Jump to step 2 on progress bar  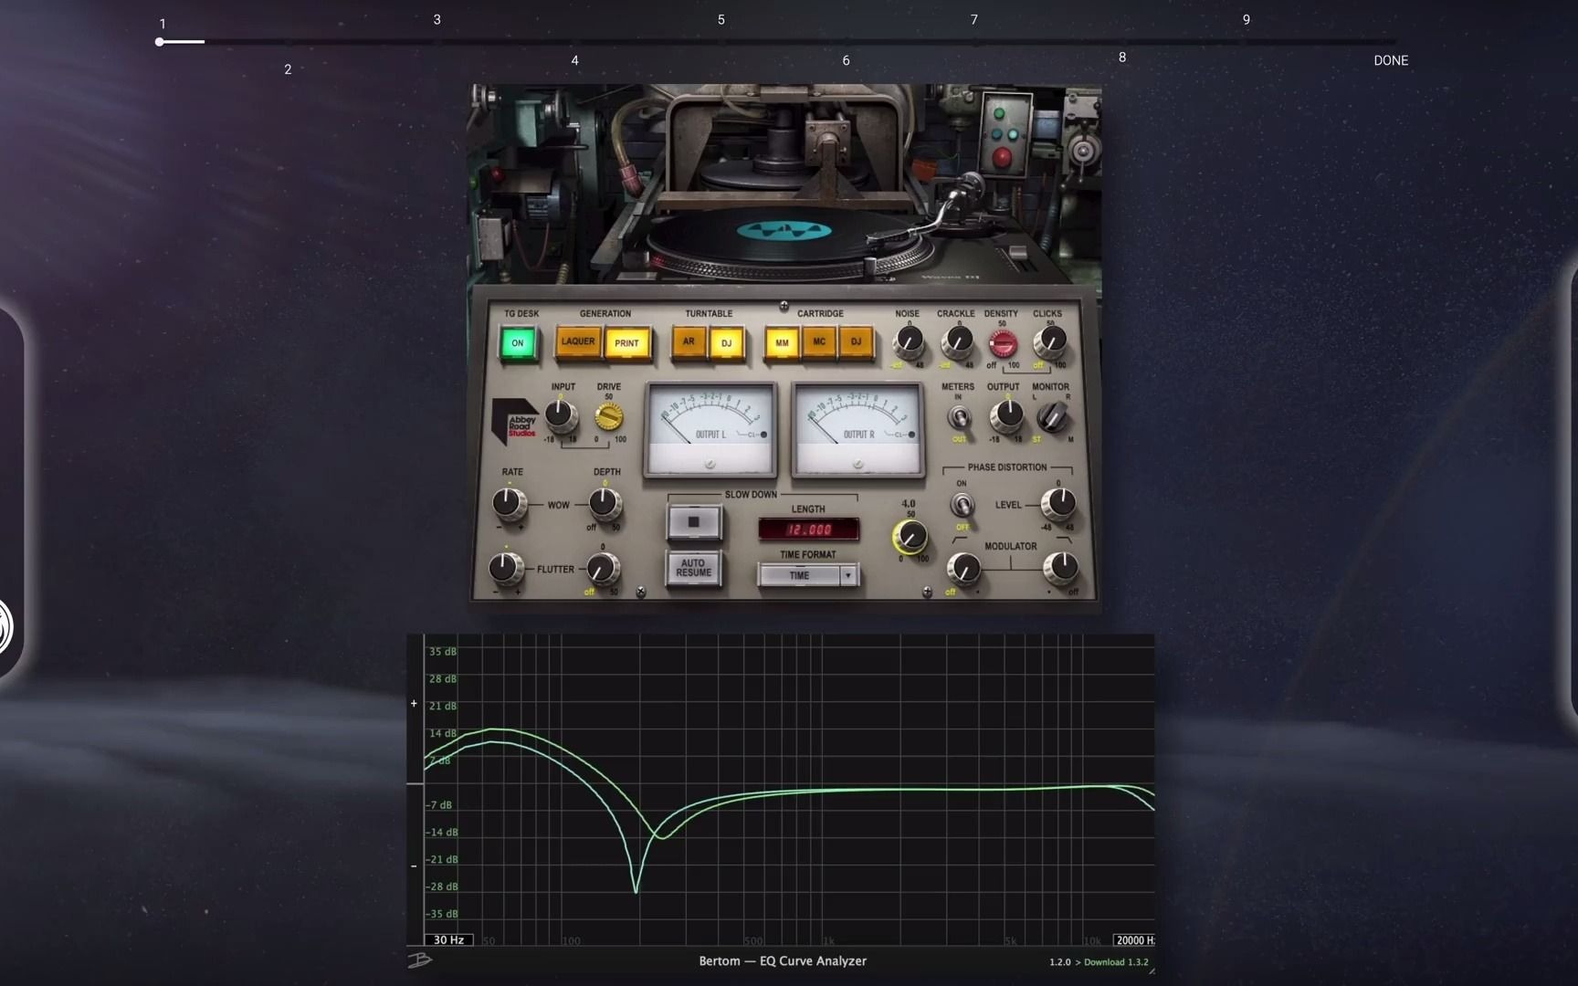(x=288, y=69)
